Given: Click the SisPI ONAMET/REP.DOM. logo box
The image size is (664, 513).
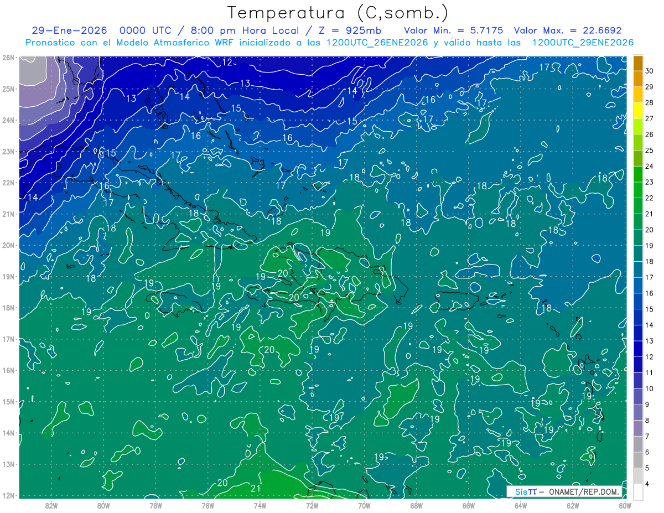Looking at the screenshot, I should (x=564, y=491).
